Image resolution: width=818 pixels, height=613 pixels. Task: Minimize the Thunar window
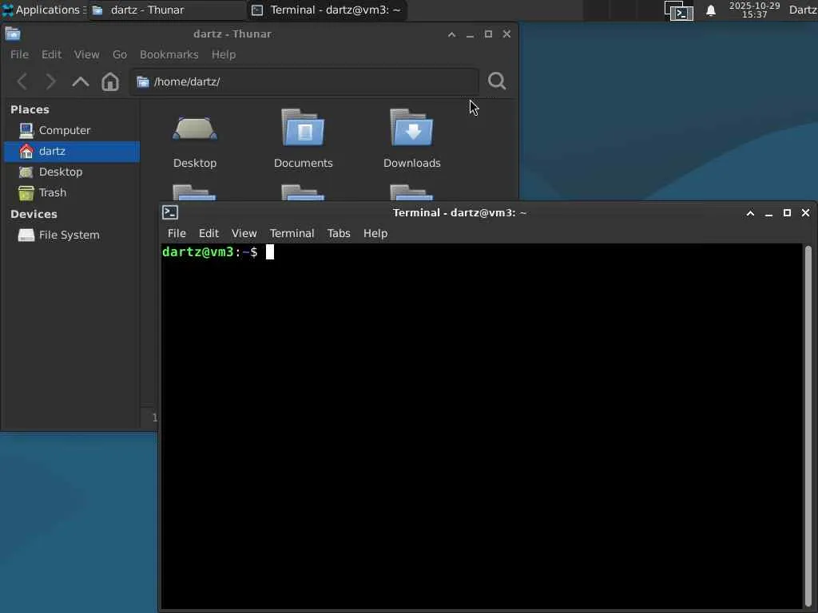coord(470,35)
